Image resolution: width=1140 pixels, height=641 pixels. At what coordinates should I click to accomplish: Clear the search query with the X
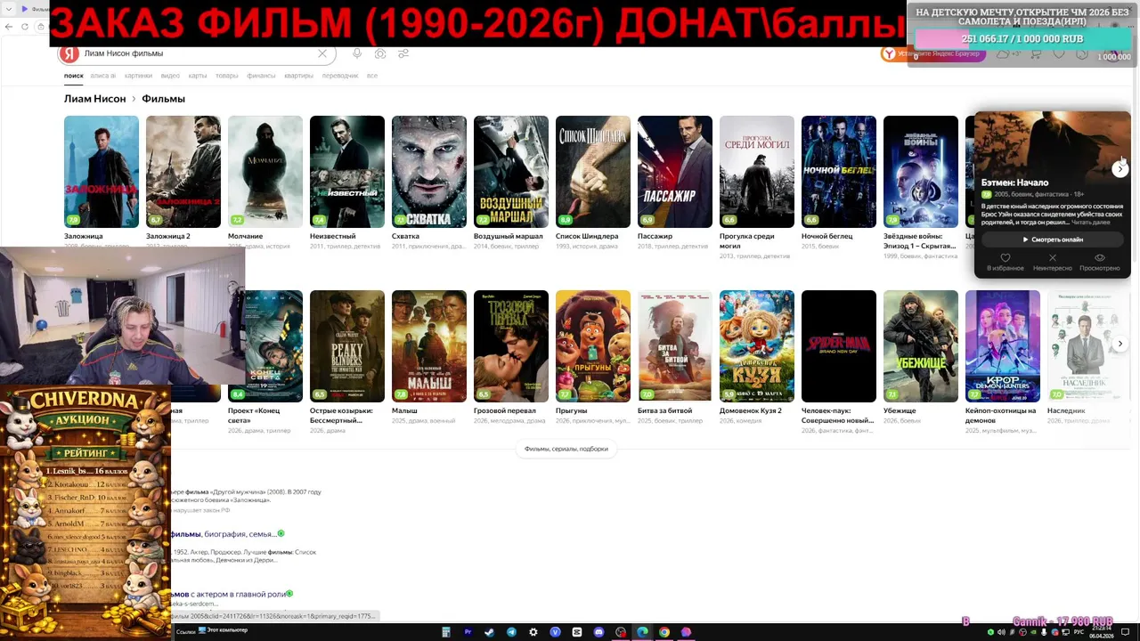[322, 53]
